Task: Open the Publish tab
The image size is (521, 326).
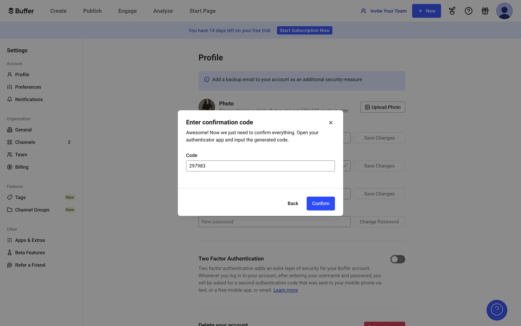Action: [92, 11]
